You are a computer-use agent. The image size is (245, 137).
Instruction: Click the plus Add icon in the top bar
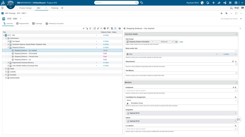(x=213, y=3)
